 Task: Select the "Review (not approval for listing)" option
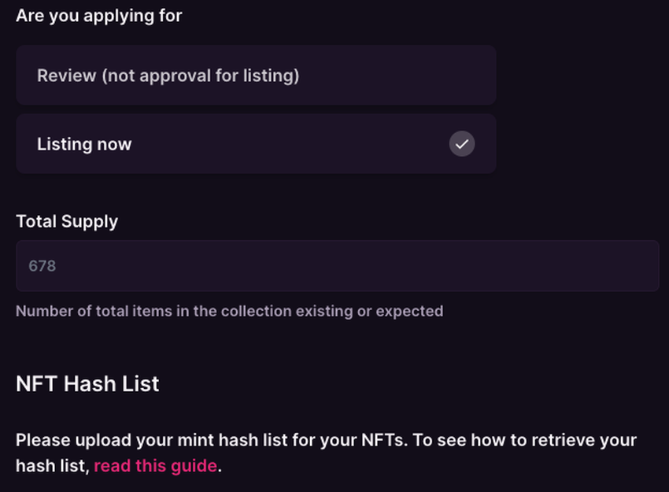tap(256, 76)
